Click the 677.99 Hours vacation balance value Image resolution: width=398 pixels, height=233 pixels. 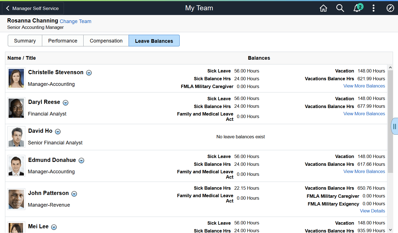point(371,106)
